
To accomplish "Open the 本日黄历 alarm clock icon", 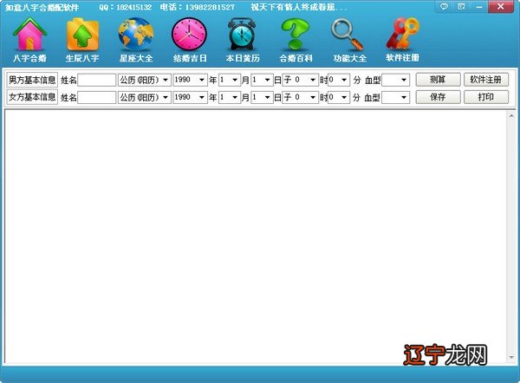I will tap(241, 36).
